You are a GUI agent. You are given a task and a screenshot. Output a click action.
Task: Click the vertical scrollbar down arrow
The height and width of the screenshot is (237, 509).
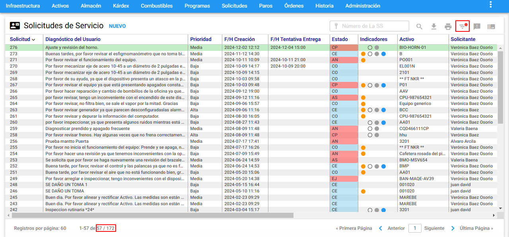[x=500, y=208]
